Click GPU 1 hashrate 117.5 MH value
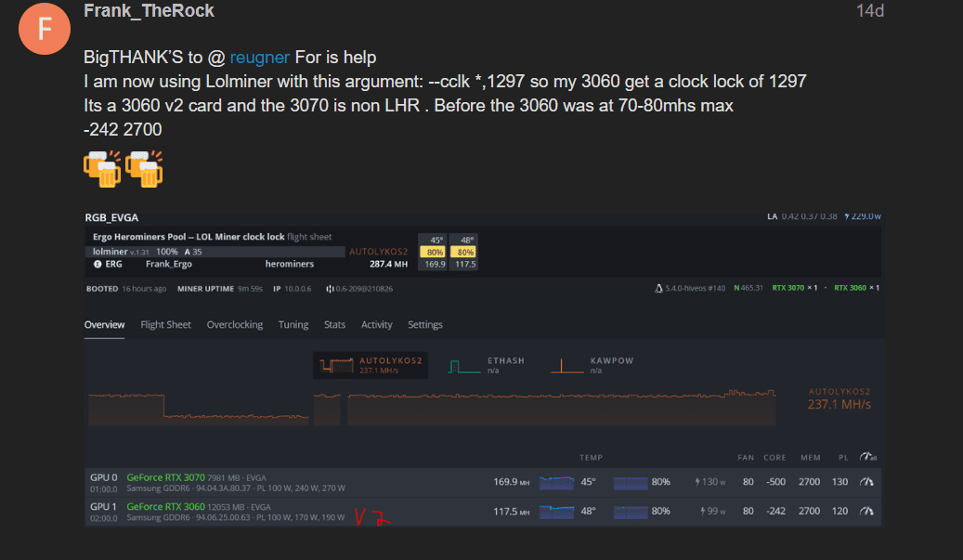The image size is (963, 560). [x=511, y=511]
